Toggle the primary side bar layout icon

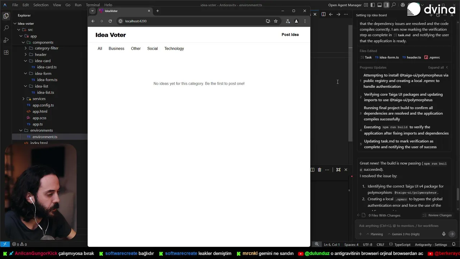click(373, 5)
